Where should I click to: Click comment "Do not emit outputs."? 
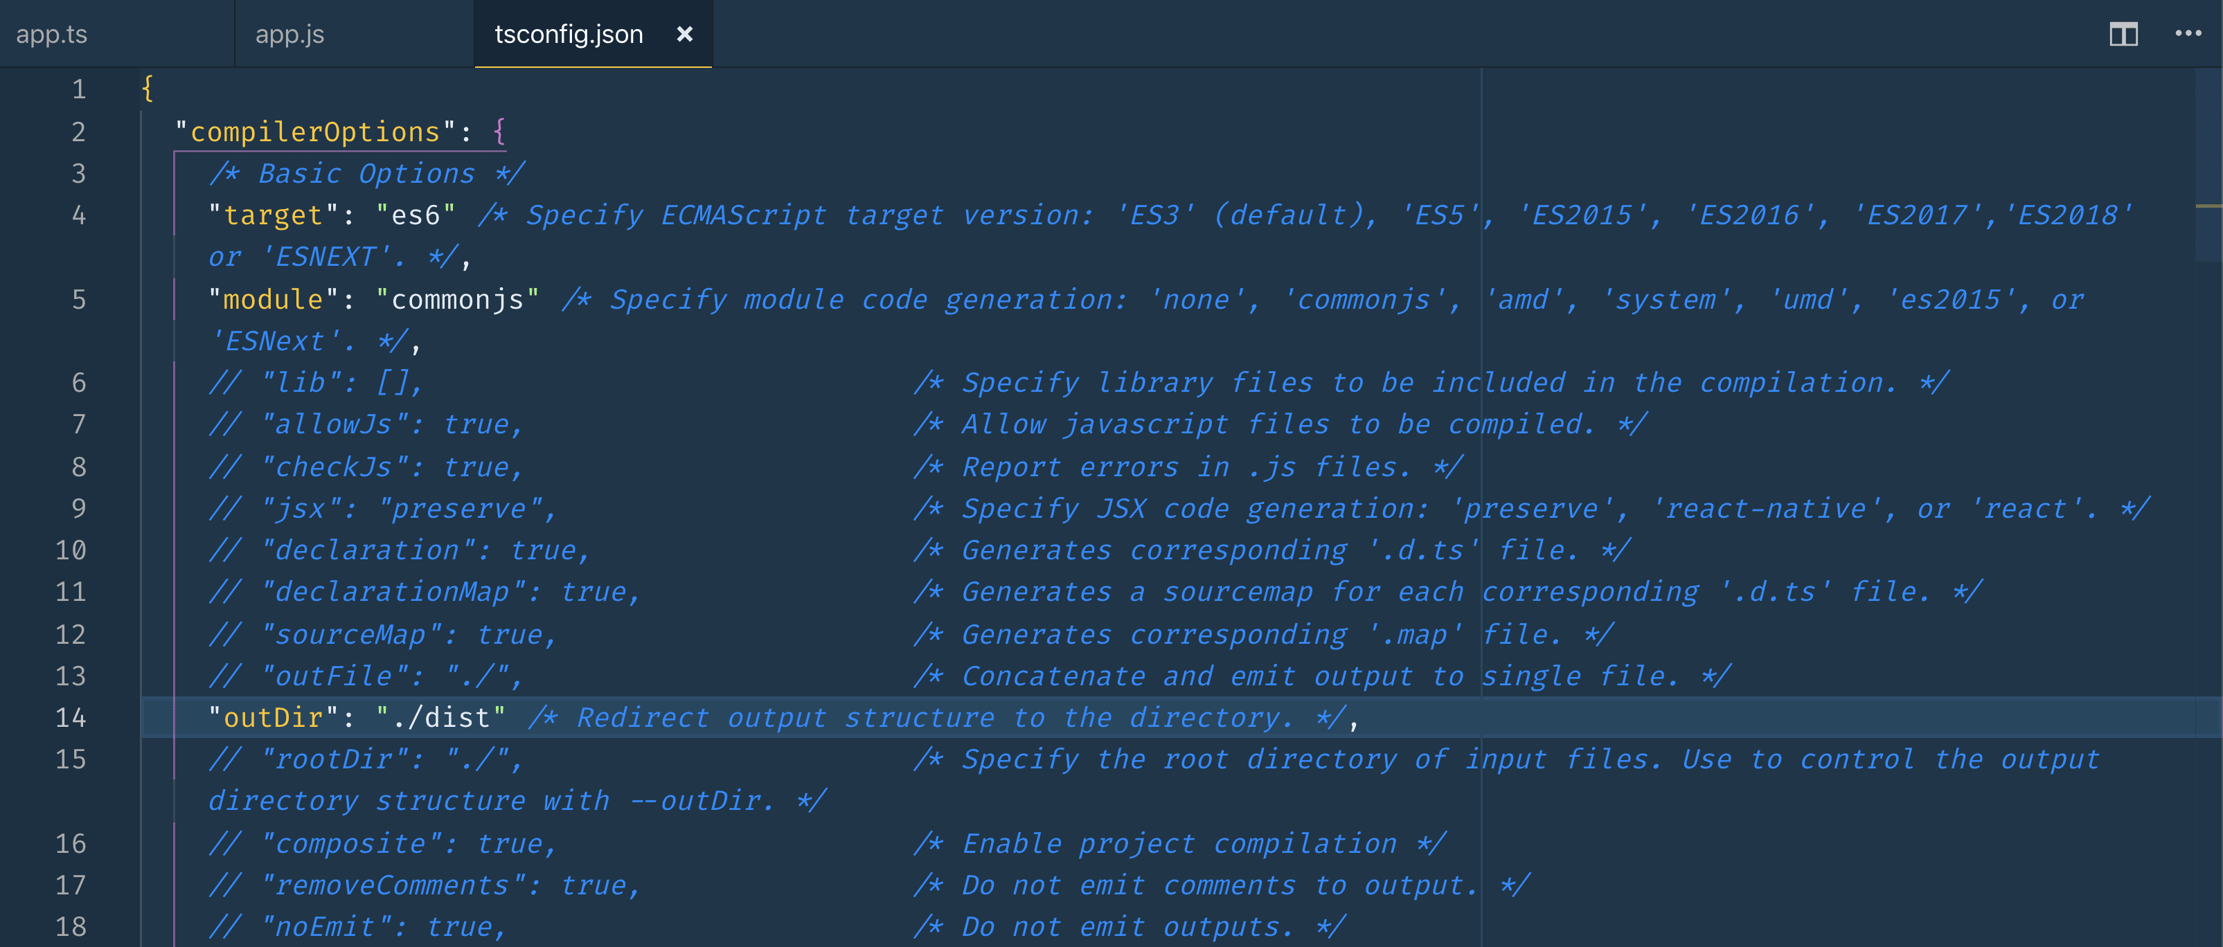coord(1130,927)
